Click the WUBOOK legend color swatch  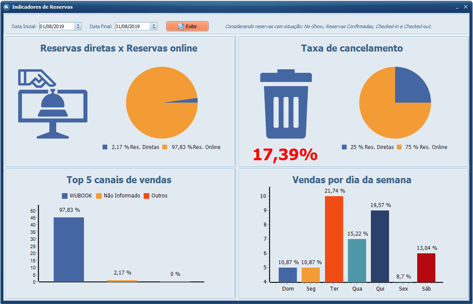(x=64, y=196)
